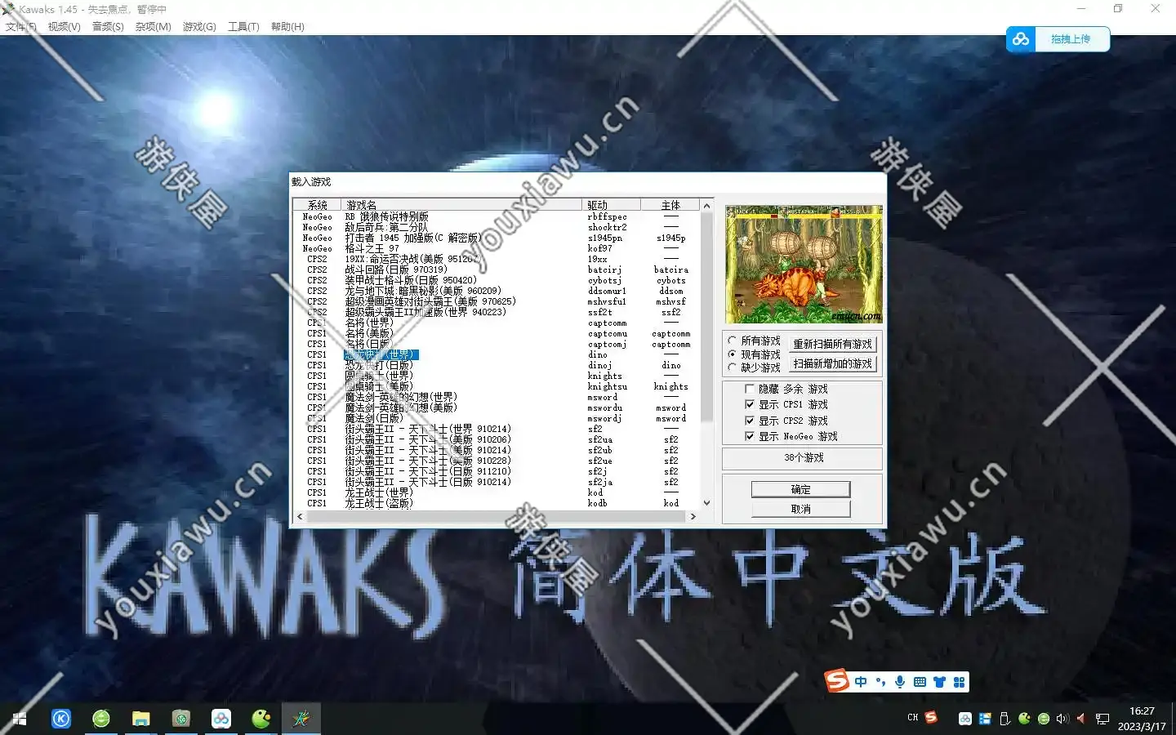
Task: Select the 缺少游戏 radio button
Action: pyautogui.click(x=733, y=367)
